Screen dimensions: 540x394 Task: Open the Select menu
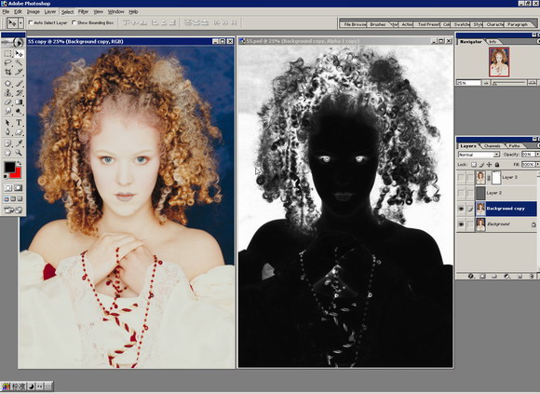[x=67, y=12]
